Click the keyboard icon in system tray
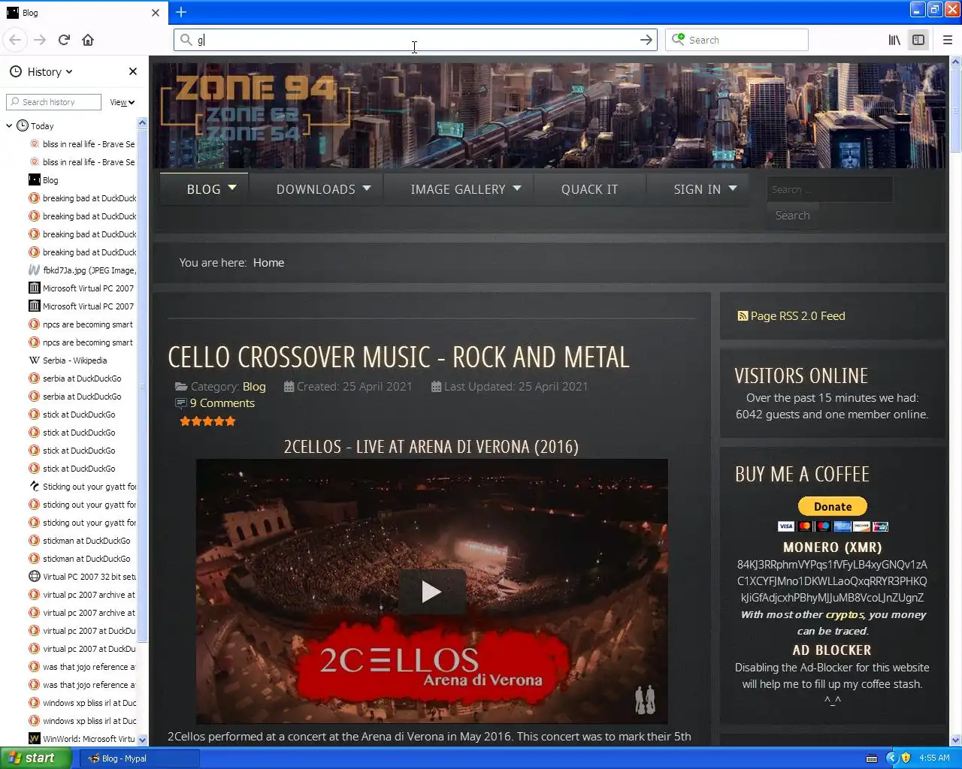This screenshot has height=769, width=962. 872,758
